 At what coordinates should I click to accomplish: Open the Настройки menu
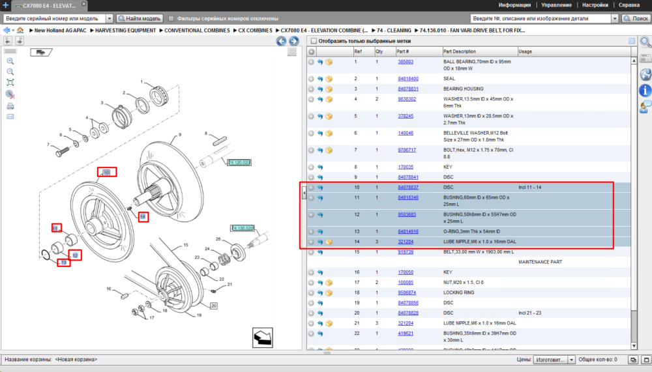595,5
